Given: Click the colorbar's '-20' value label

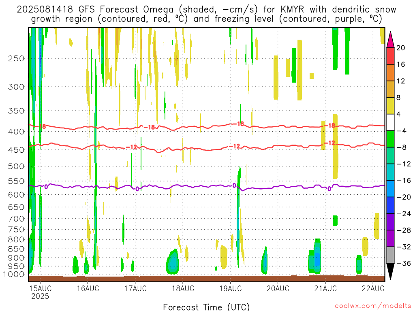Looking at the screenshot, I should (404, 197).
